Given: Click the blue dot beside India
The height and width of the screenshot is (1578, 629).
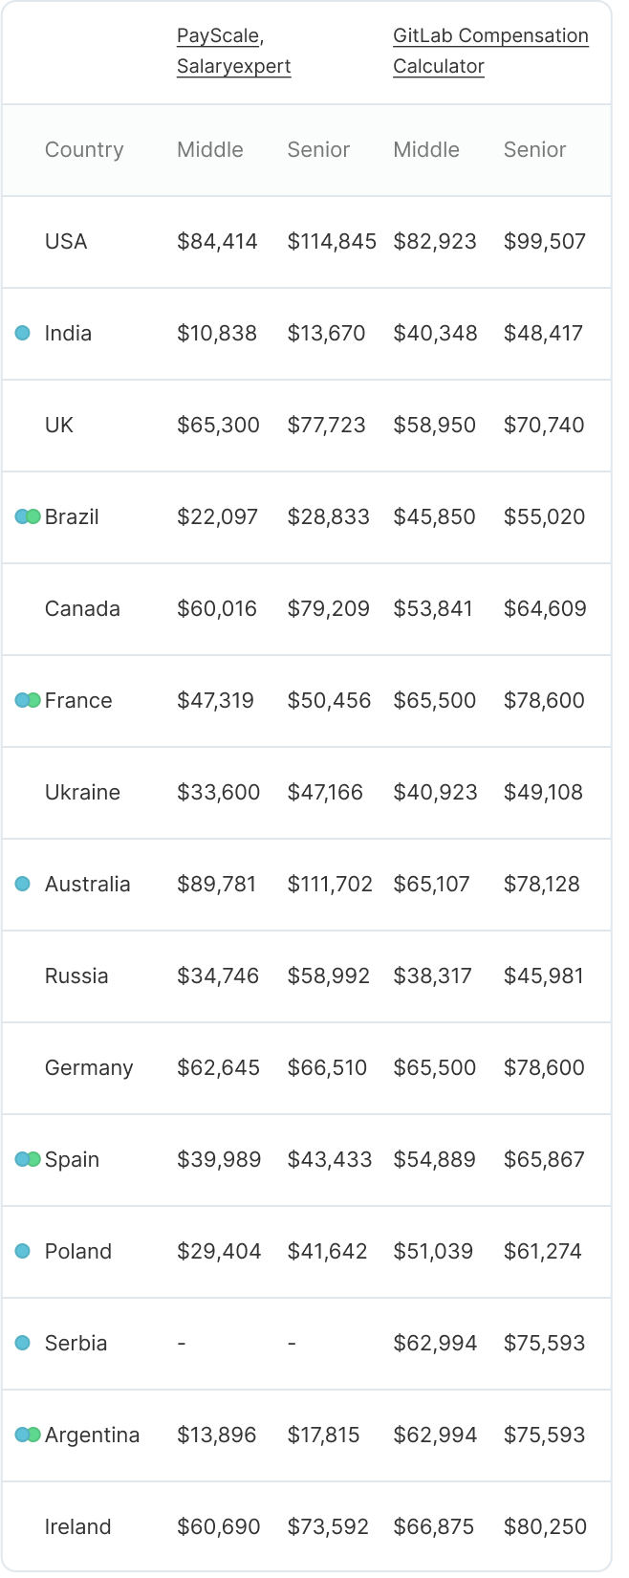Looking at the screenshot, I should pos(23,333).
